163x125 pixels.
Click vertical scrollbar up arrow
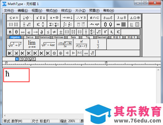tap(158, 70)
